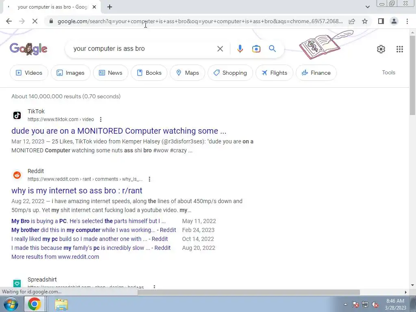Open Windows Explorer from taskbar
This screenshot has height=312, width=416.
(x=61, y=305)
